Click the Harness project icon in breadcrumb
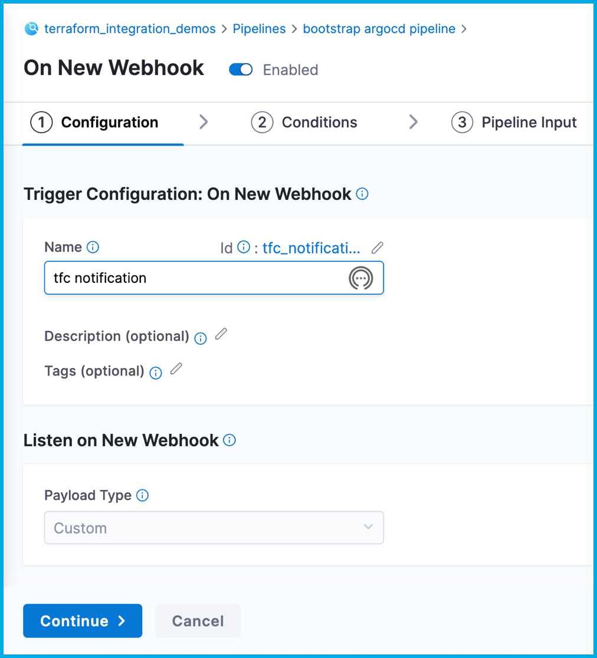 [x=31, y=28]
